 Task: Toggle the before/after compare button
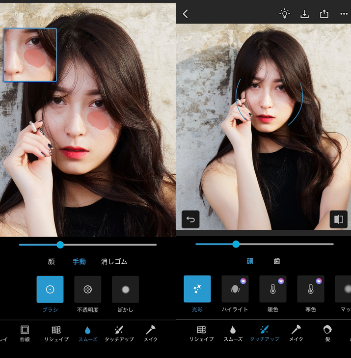click(x=338, y=220)
